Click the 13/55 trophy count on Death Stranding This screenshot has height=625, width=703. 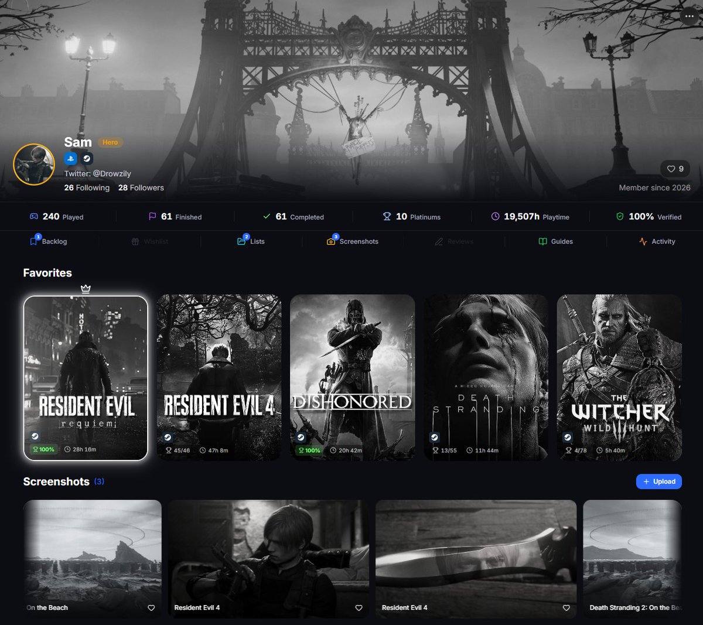pyautogui.click(x=445, y=450)
